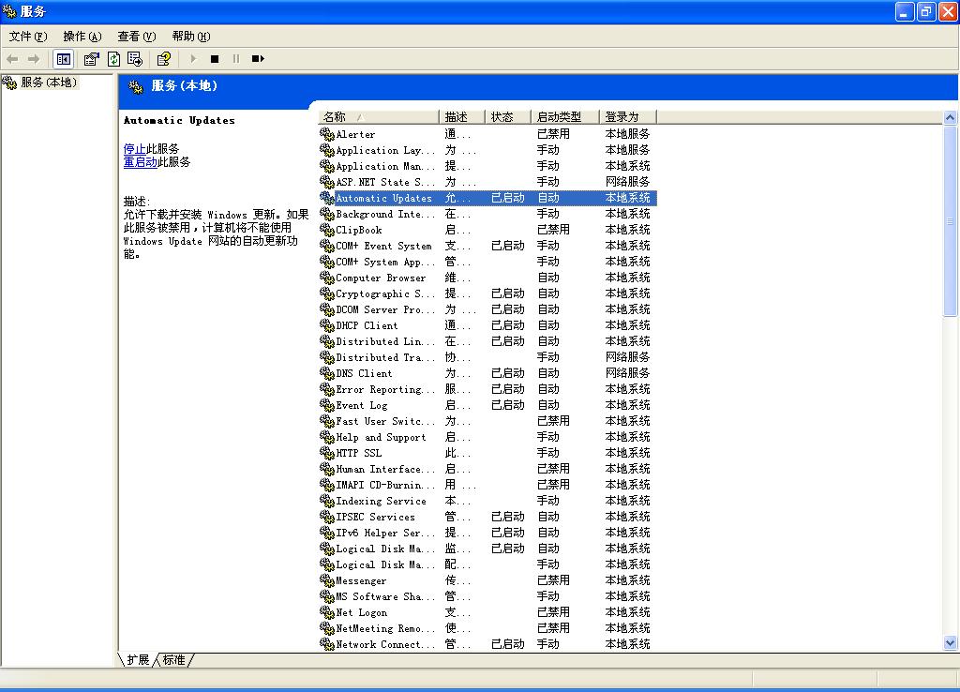Select the Distributed Tra... service row
The image size is (960, 692).
487,357
